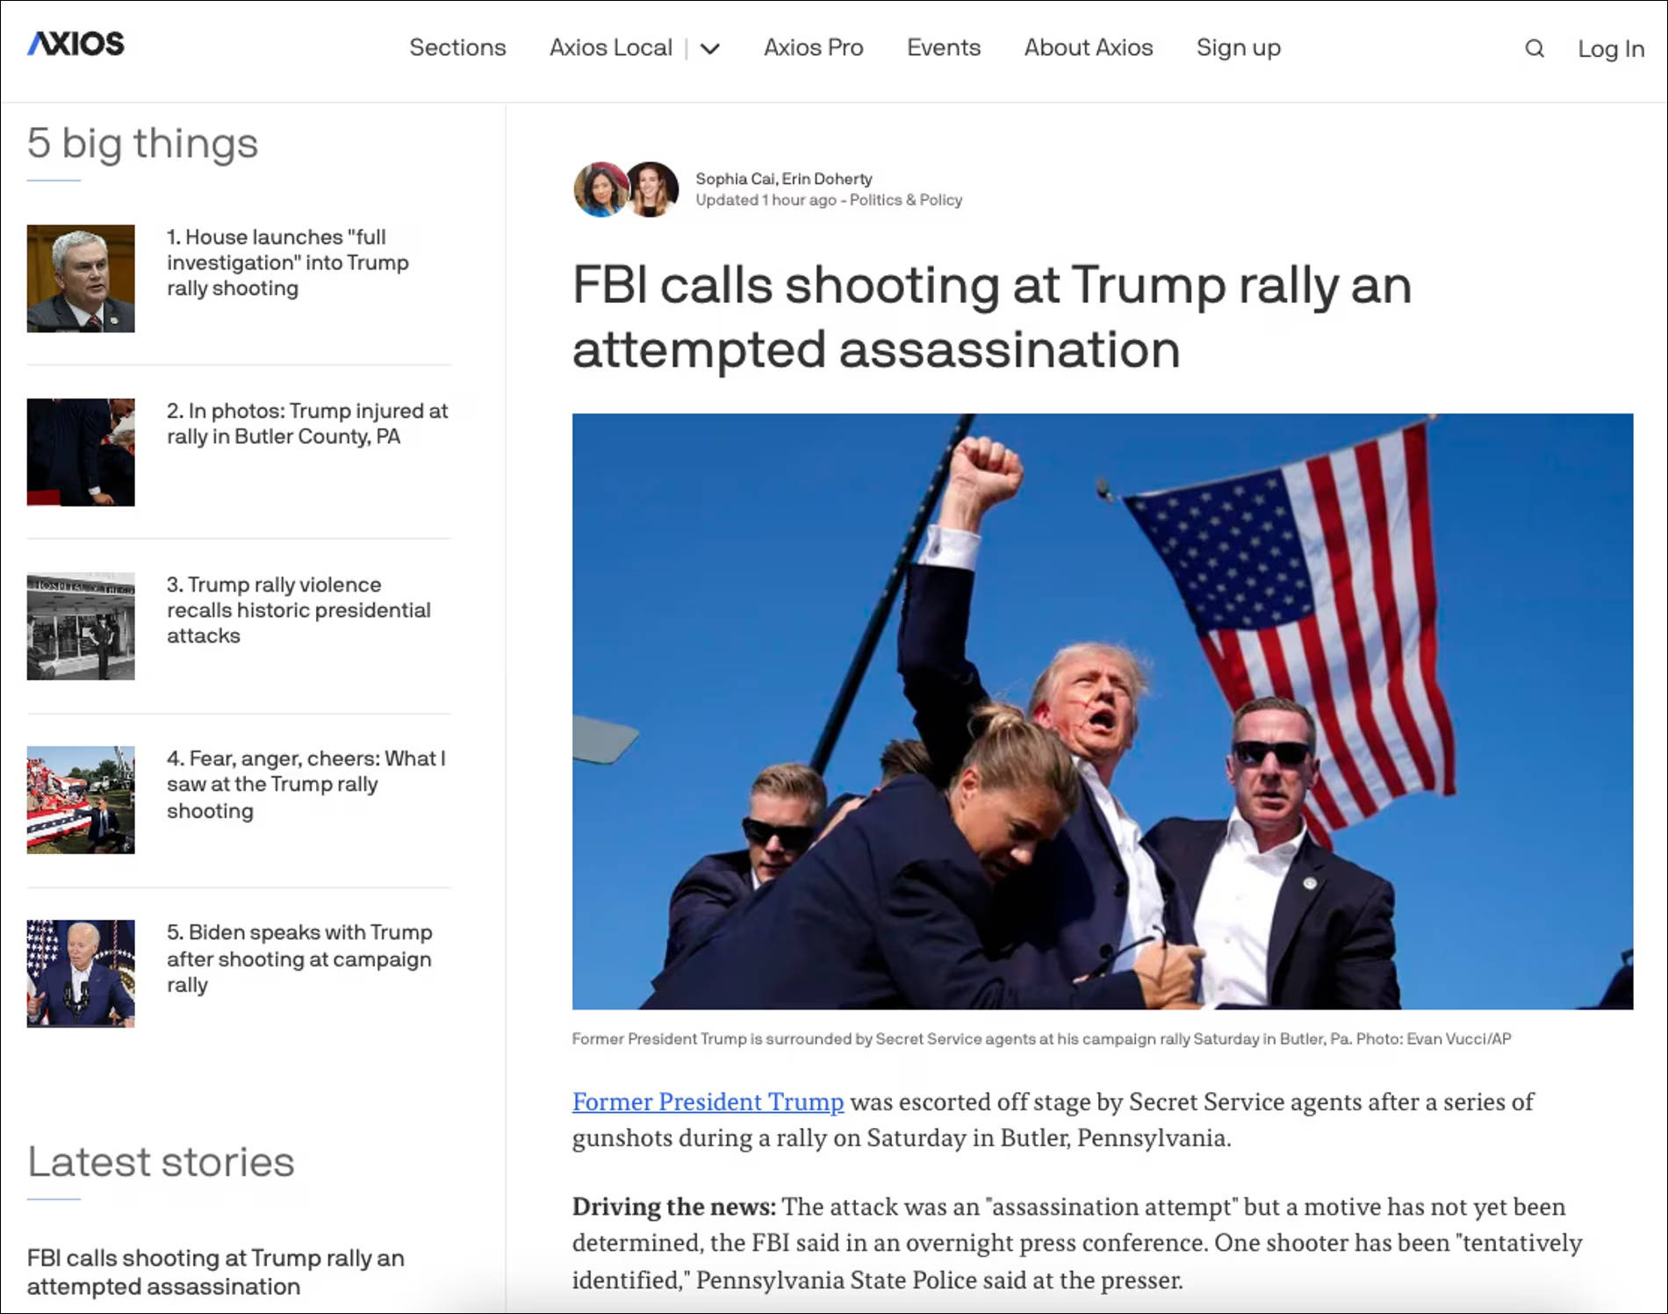Click Sophia Cai's author avatar

tap(599, 189)
